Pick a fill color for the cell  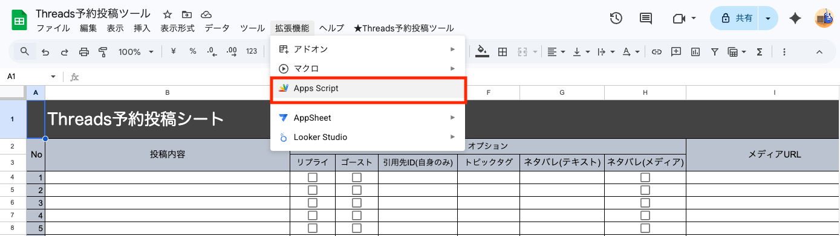[x=482, y=52]
